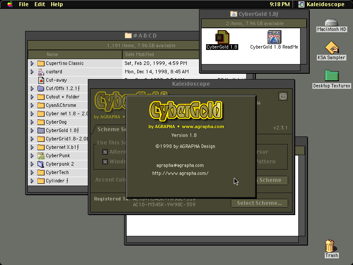This screenshot has height=265, width=353.
Task: Click the Select Scheme... button
Action: point(259,203)
